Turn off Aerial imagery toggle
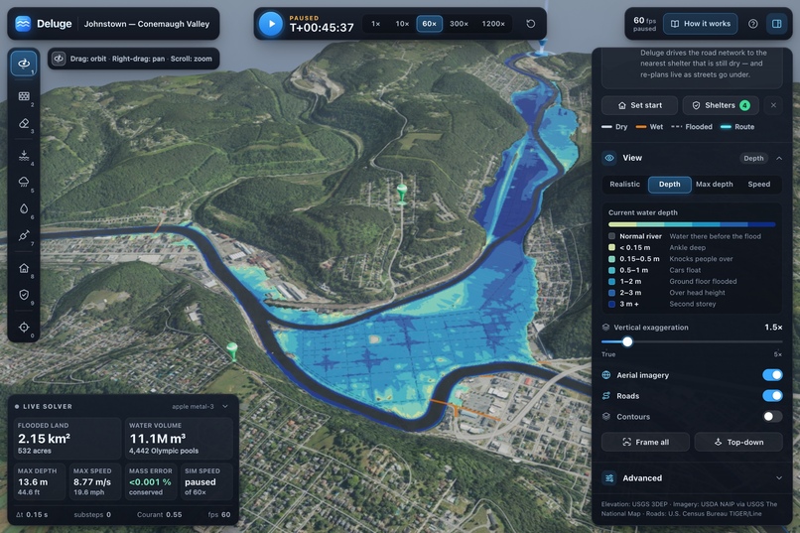Screen dimensions: 800x533 (x=772, y=375)
